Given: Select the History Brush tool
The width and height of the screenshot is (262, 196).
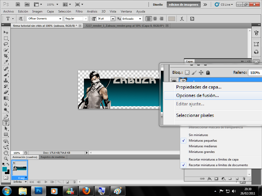Looking at the screenshot, I should click(6, 86).
